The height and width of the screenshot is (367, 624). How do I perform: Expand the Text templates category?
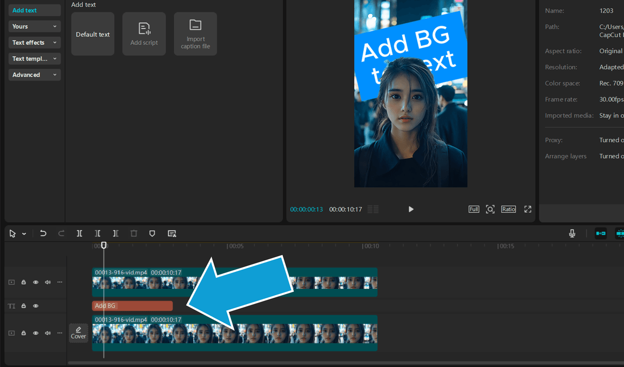pyautogui.click(x=34, y=59)
